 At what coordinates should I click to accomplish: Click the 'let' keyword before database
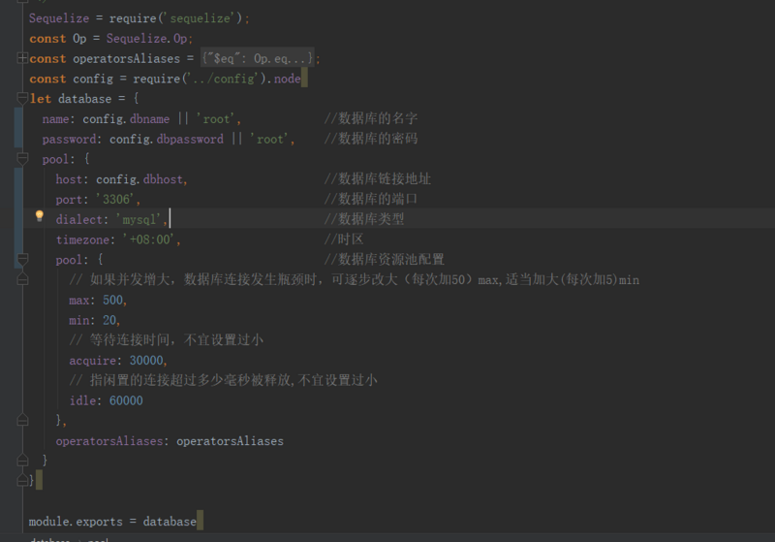pyautogui.click(x=40, y=99)
